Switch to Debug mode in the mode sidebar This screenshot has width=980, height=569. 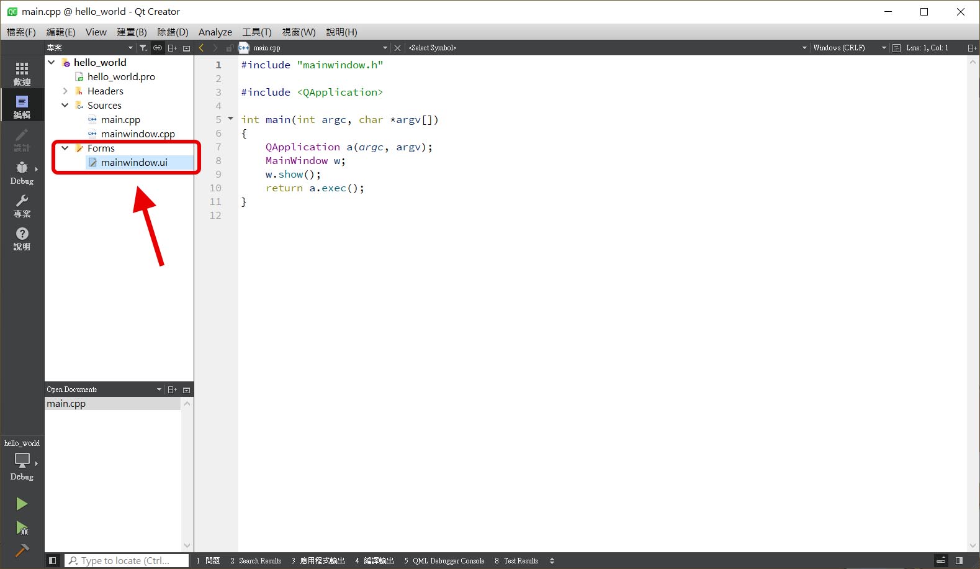pyautogui.click(x=22, y=173)
